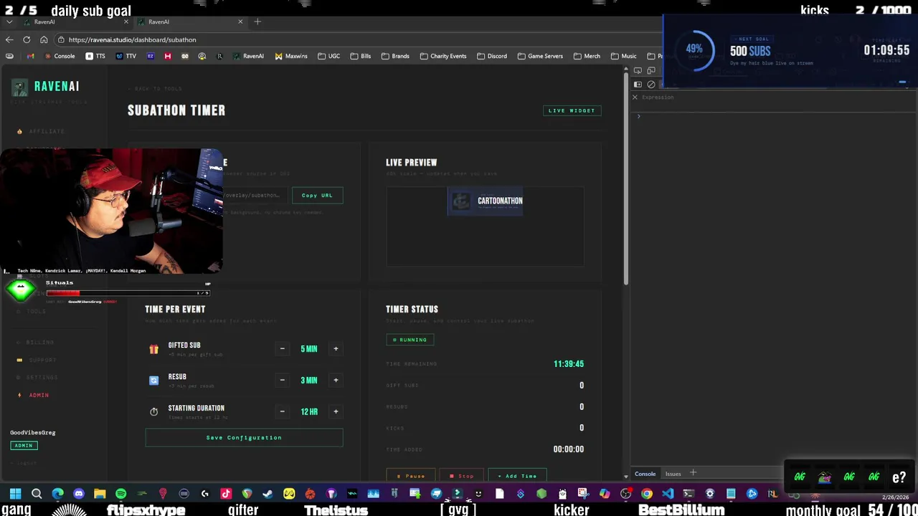Increase Starting Duration with plus

click(x=336, y=411)
